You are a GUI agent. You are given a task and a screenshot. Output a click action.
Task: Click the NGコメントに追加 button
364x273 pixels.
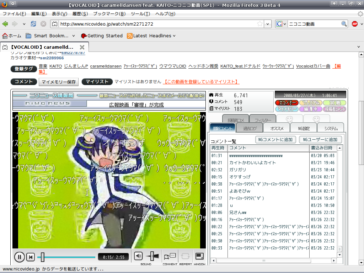(x=275, y=139)
